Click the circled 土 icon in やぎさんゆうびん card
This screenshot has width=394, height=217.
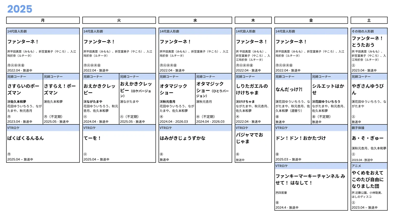[x=353, y=117]
